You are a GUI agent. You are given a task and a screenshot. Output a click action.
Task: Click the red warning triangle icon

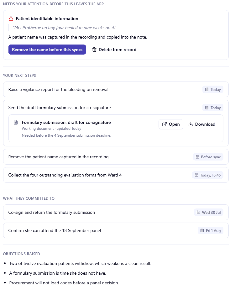(11, 18)
